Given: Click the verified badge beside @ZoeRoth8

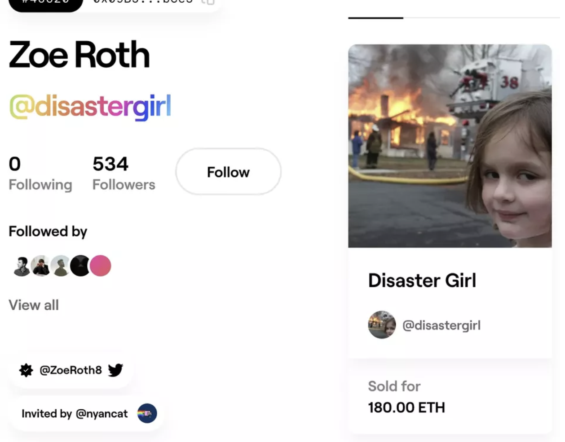Looking at the screenshot, I should click(x=26, y=370).
